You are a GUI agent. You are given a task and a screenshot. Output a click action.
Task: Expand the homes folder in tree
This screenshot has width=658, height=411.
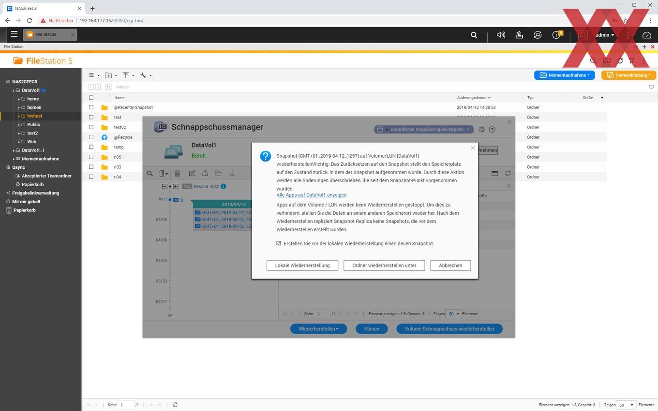(19, 107)
